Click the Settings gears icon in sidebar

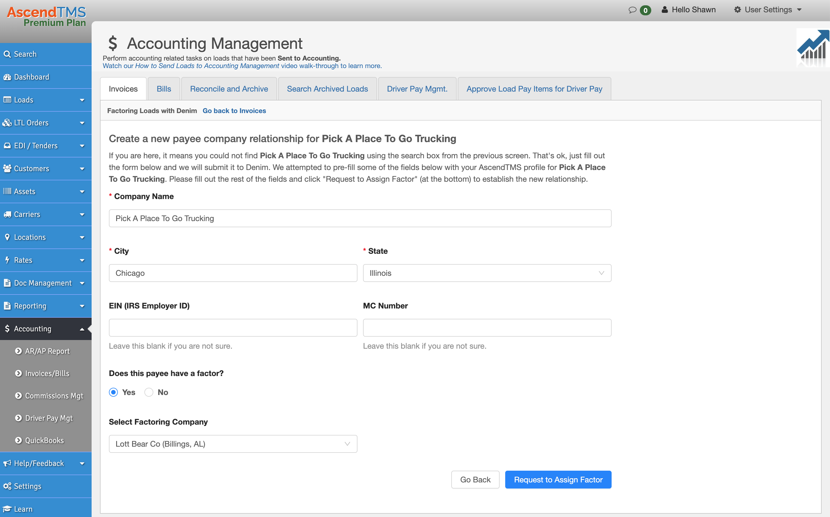pos(7,486)
